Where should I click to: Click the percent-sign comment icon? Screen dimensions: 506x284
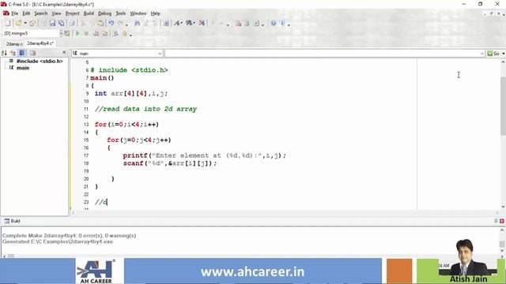(x=189, y=23)
